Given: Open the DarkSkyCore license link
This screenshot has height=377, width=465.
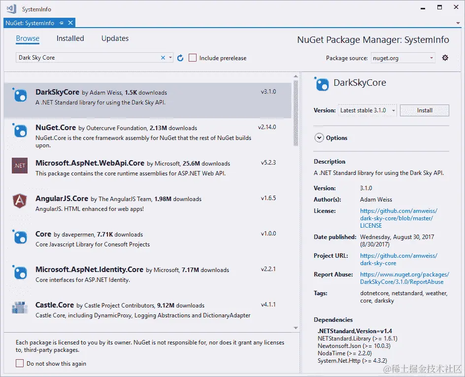Looking at the screenshot, I should pos(399,218).
